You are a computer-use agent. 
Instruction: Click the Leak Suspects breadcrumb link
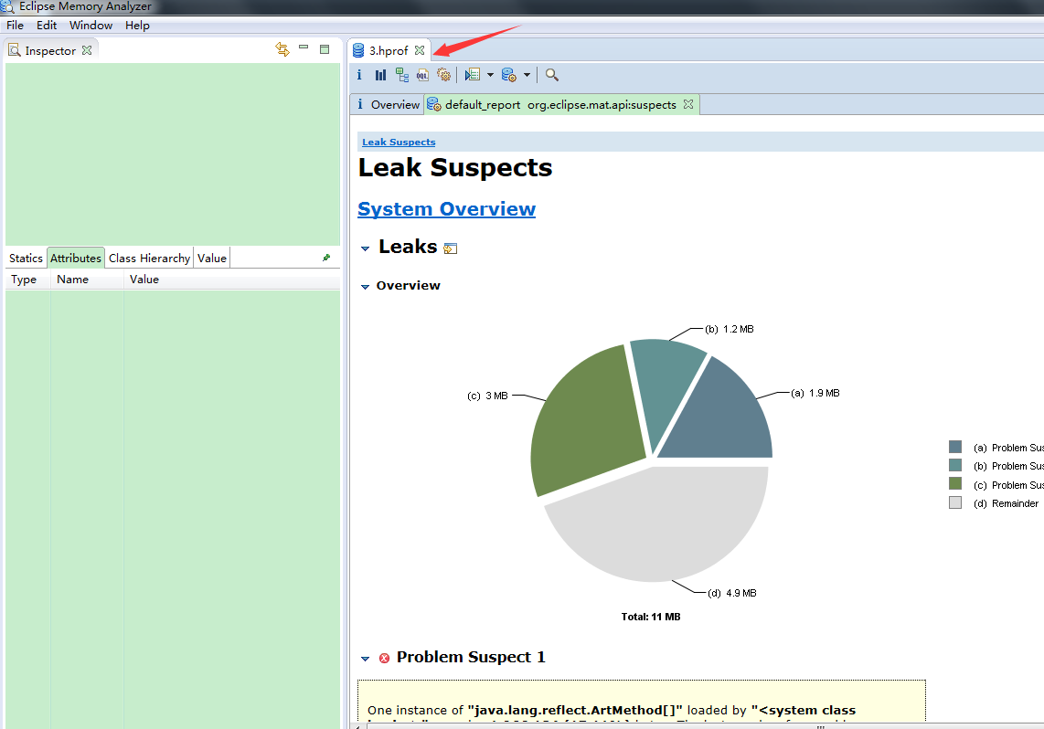pos(399,143)
